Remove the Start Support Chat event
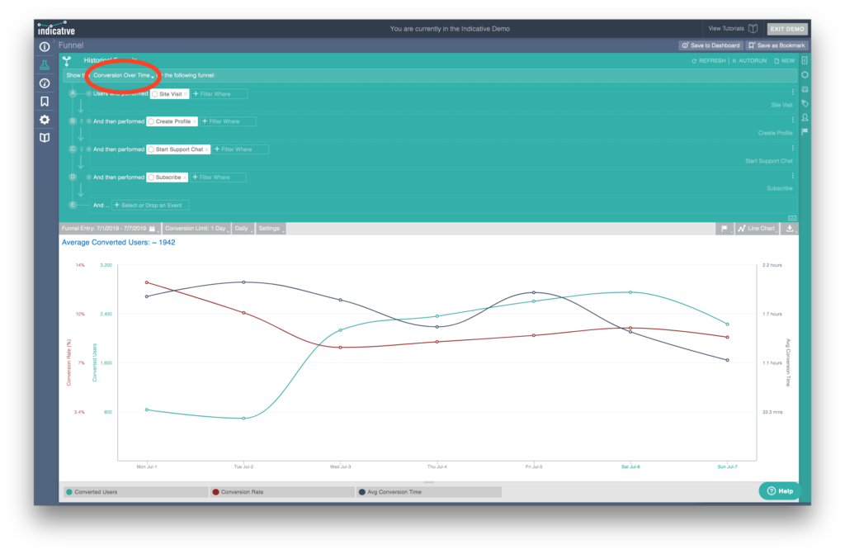845x554 pixels. pos(206,149)
